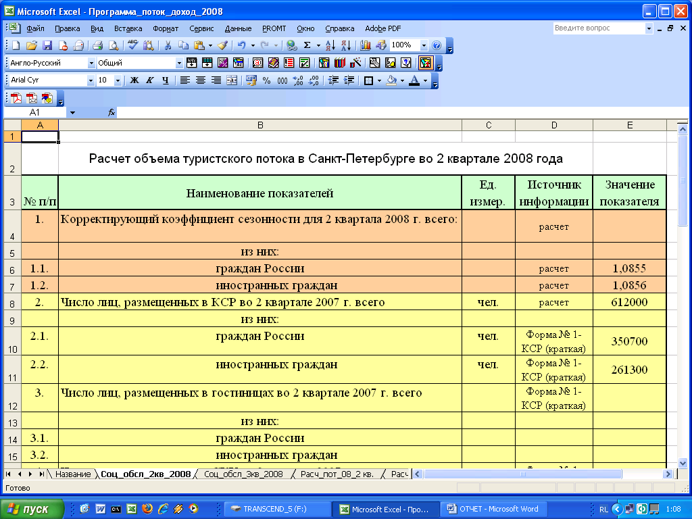Open the Общий topic dropdown
Image resolution: width=692 pixels, height=519 pixels.
(x=178, y=63)
